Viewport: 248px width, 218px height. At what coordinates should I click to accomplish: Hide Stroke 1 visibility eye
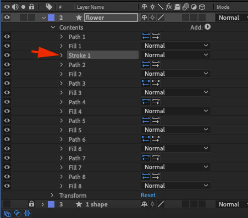[x=7, y=55]
